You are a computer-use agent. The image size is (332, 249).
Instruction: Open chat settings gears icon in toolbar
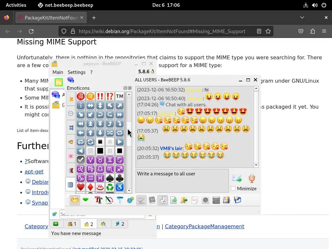(x=130, y=200)
